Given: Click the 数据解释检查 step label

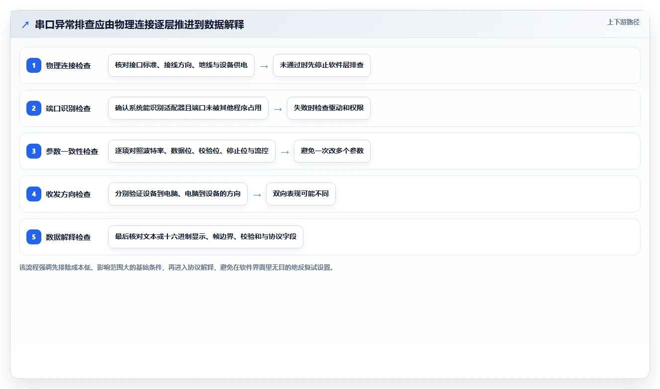Looking at the screenshot, I should point(68,237).
